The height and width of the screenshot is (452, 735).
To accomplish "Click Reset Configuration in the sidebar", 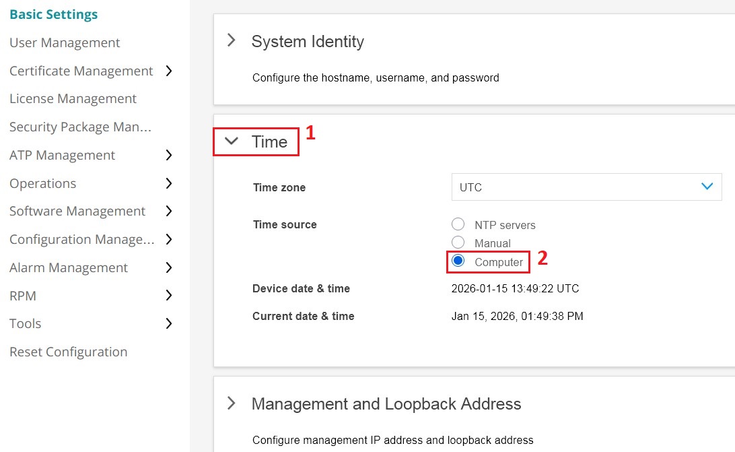I will click(x=68, y=352).
